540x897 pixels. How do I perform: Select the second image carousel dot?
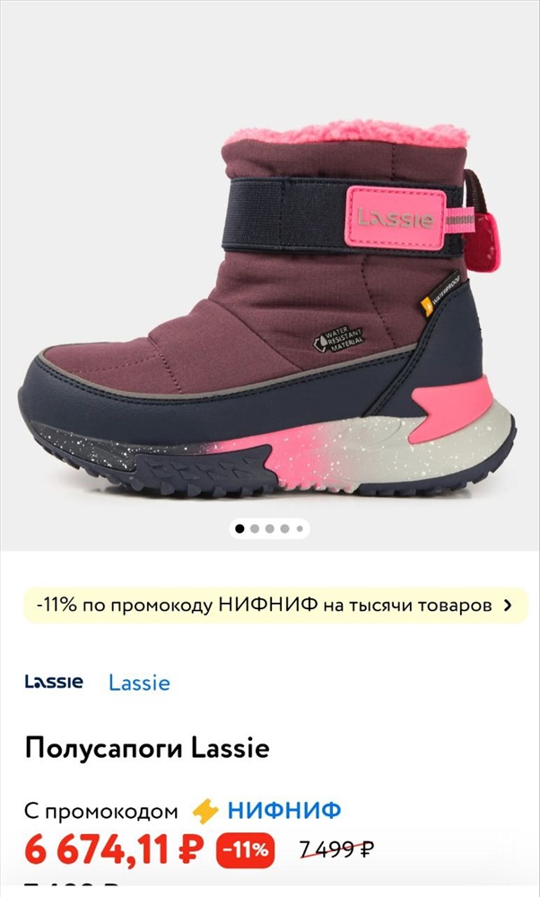255,528
